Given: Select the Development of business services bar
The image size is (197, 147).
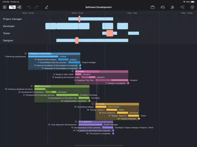Looking at the screenshot, I should pyautogui.click(x=67, y=95).
